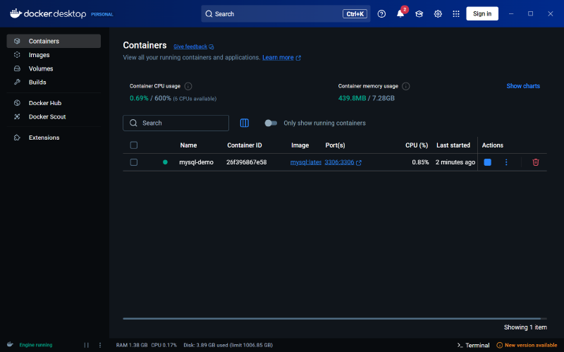The height and width of the screenshot is (352, 564).
Task: Open the column display options icon
Action: tap(245, 123)
